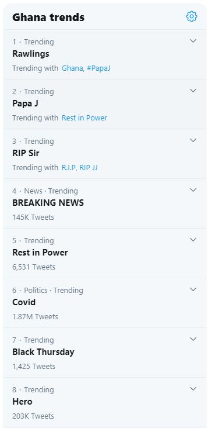222x428 pixels.
Task: Visit the RIP JJ related trend link
Action: coord(89,168)
